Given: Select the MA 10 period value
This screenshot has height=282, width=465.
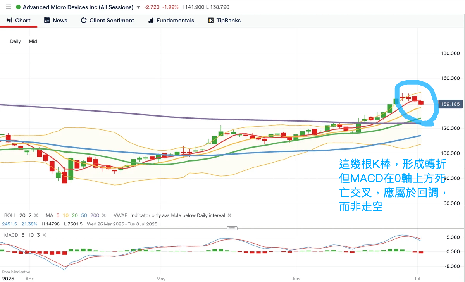Looking at the screenshot, I should (x=65, y=215).
